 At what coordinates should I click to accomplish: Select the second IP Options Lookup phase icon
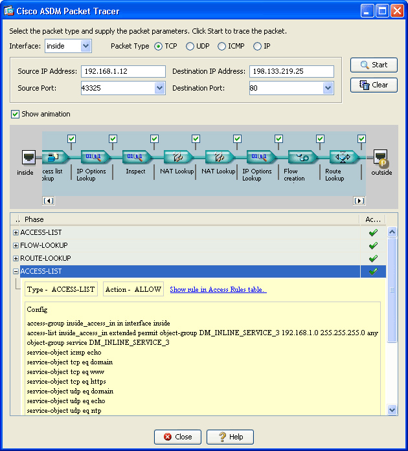coord(261,157)
